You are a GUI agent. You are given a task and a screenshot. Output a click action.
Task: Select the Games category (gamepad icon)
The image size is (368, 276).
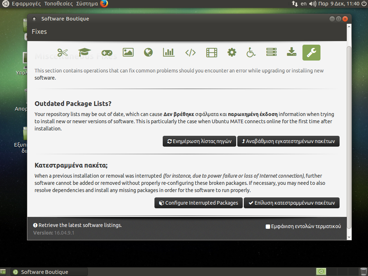tap(107, 53)
